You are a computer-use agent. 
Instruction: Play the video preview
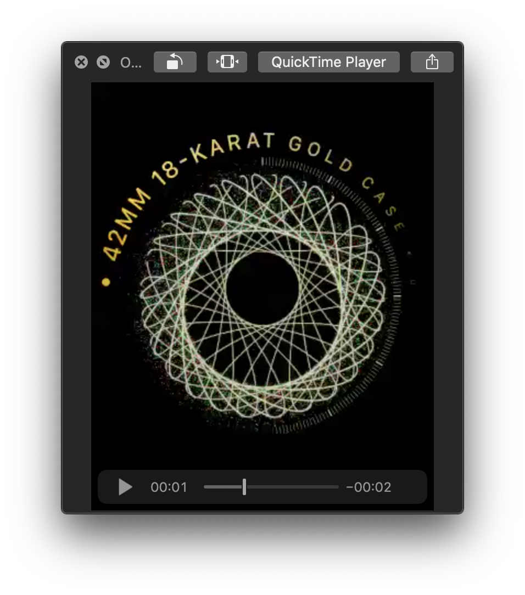pyautogui.click(x=125, y=487)
